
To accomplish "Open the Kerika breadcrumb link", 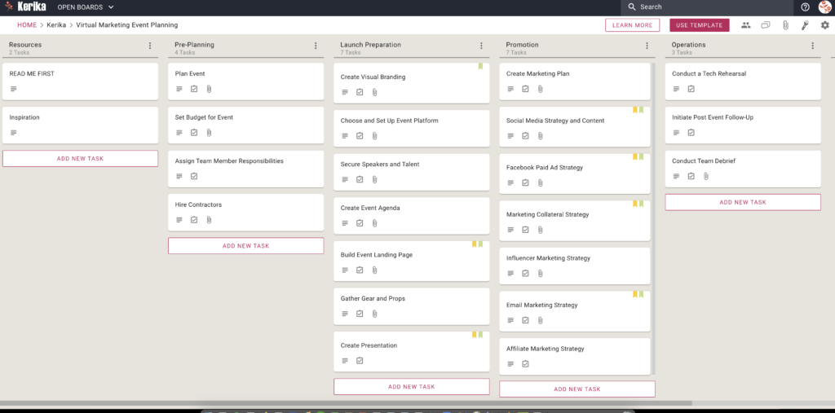I will coord(56,25).
